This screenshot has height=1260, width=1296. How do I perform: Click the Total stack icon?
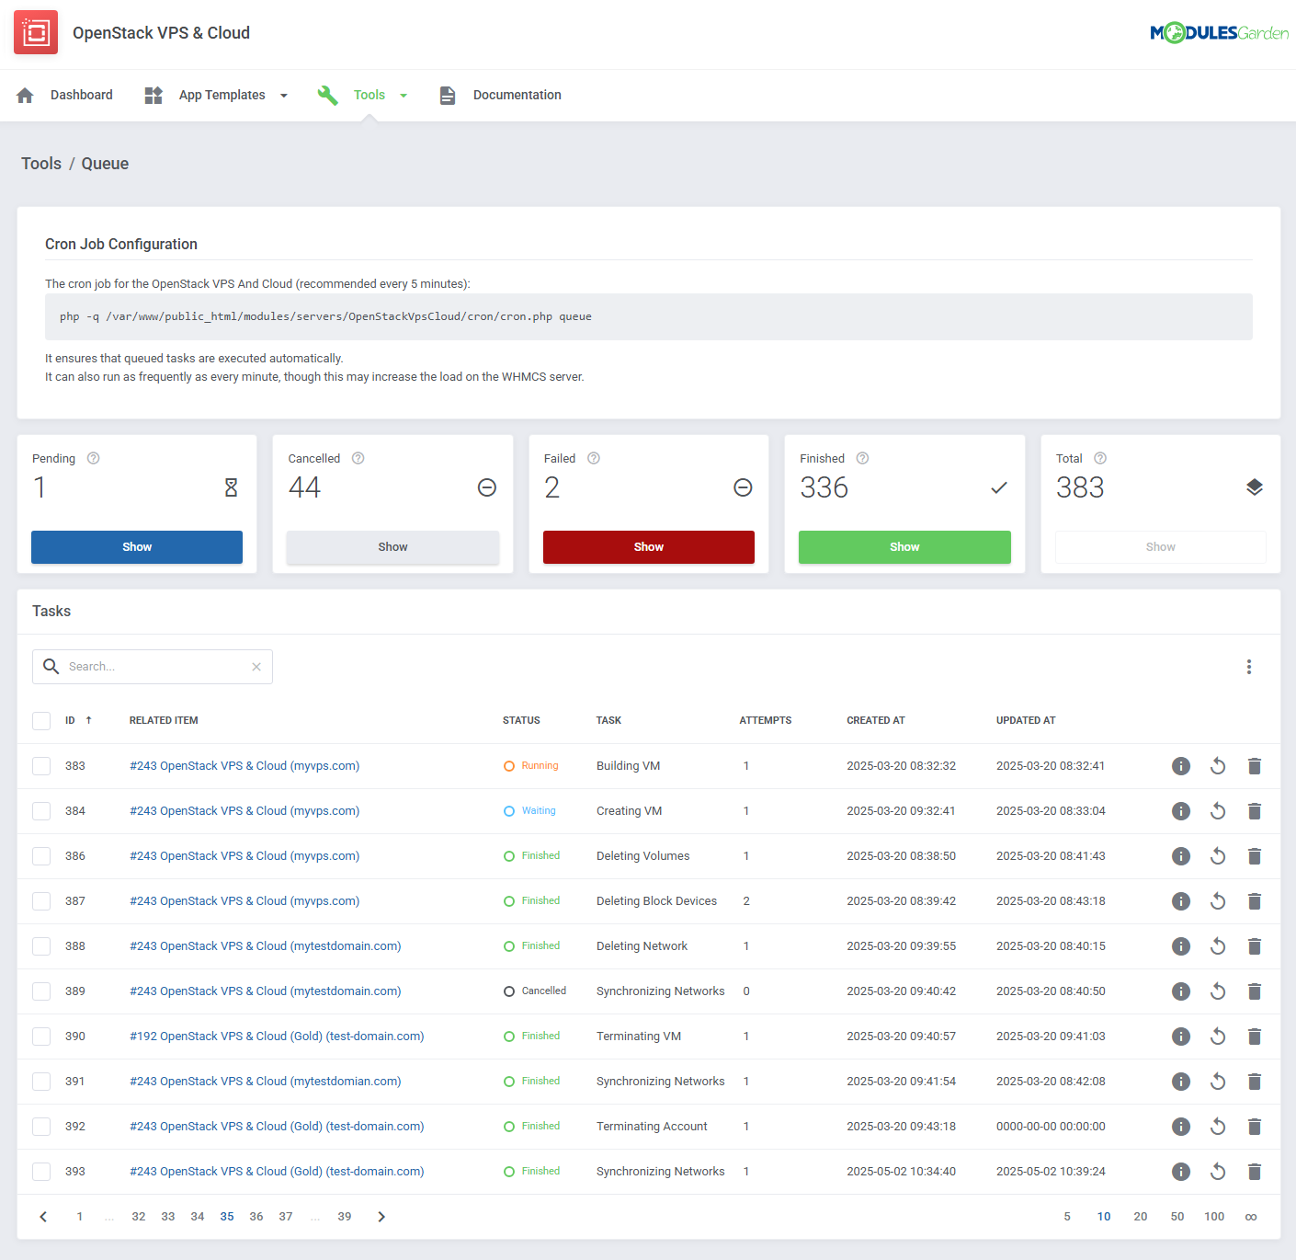[x=1255, y=487]
